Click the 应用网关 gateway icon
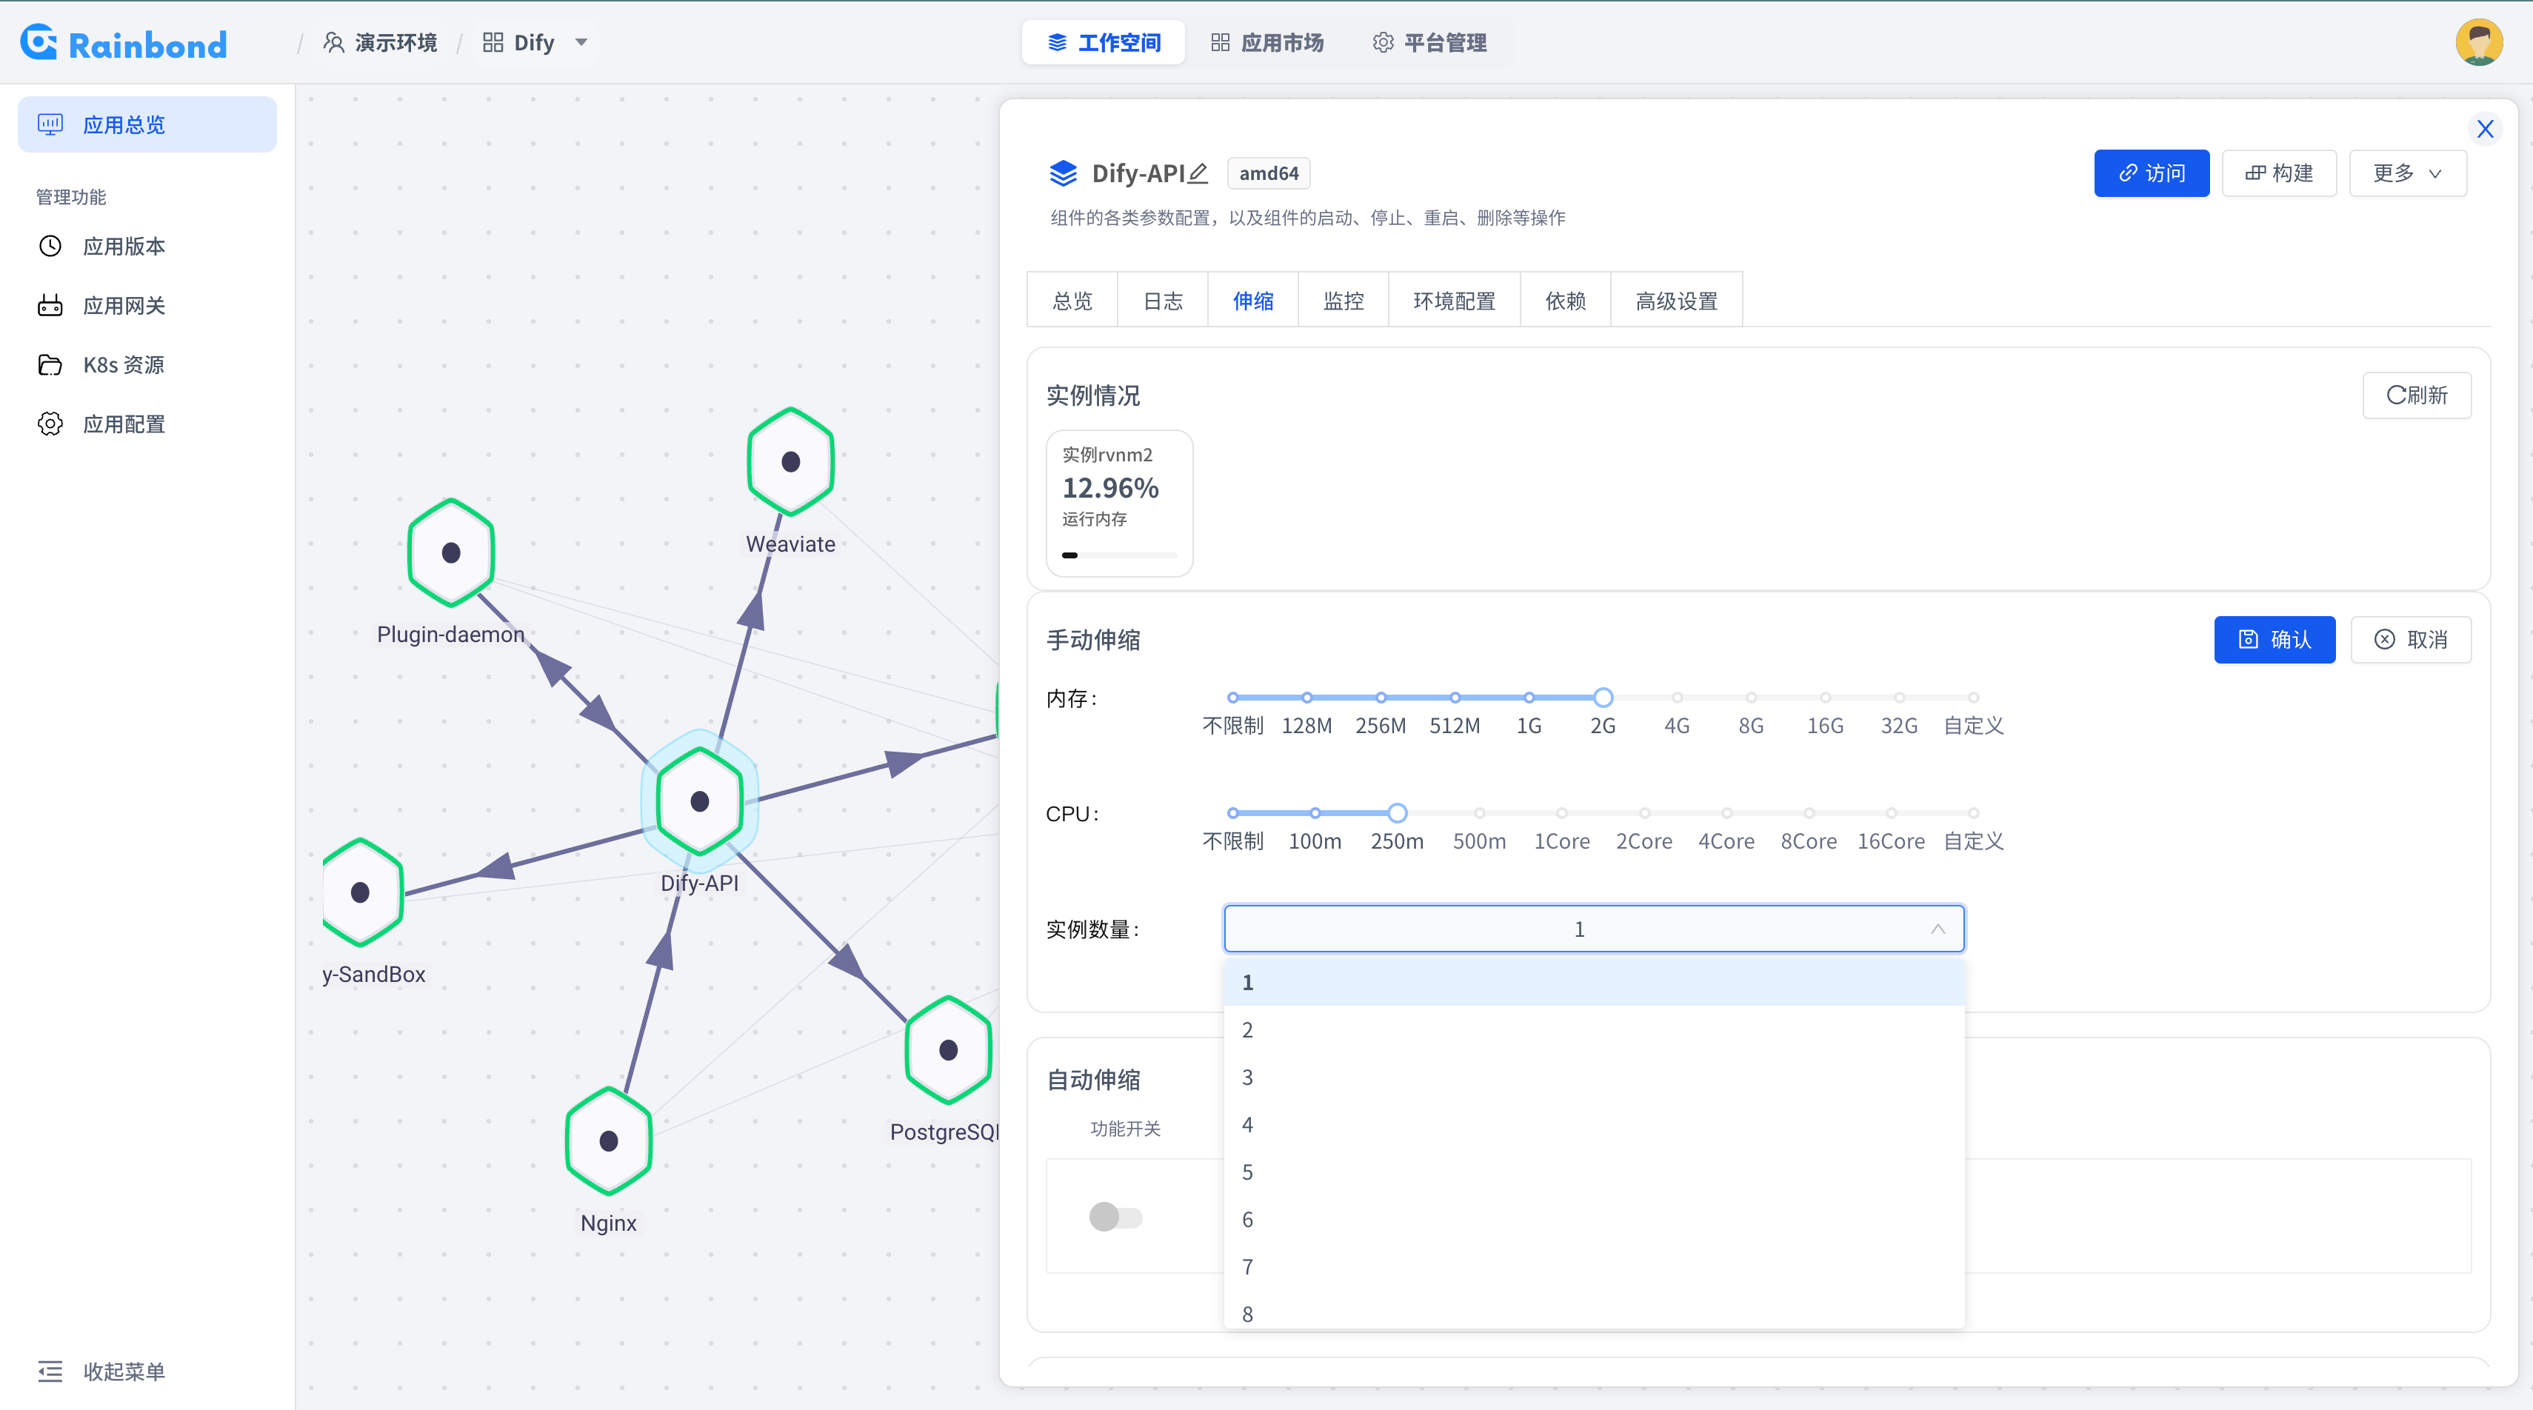Screen dimensions: 2533x1410 50,306
